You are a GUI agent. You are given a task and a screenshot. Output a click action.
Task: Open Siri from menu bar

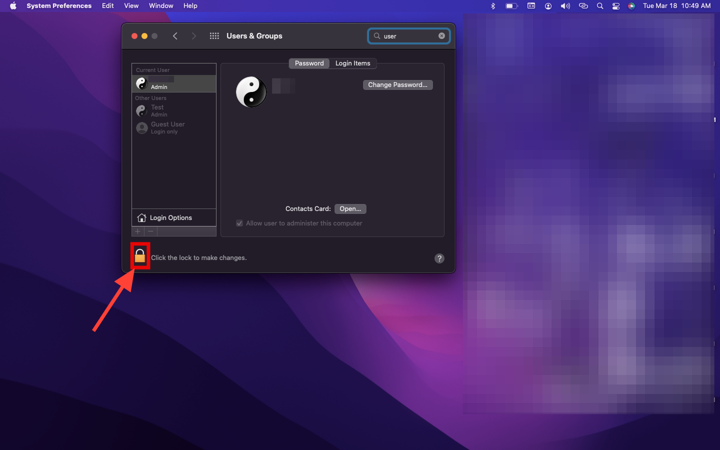631,6
